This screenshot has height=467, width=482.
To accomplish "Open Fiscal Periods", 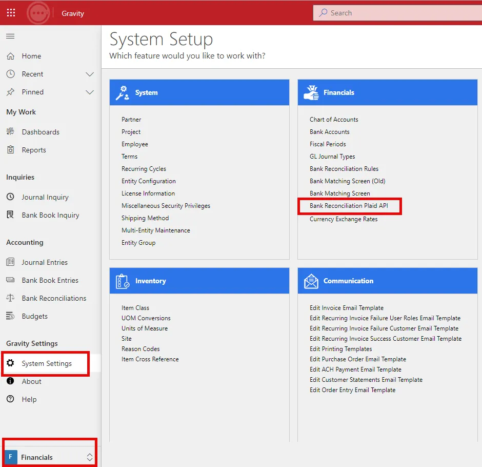I will click(328, 144).
